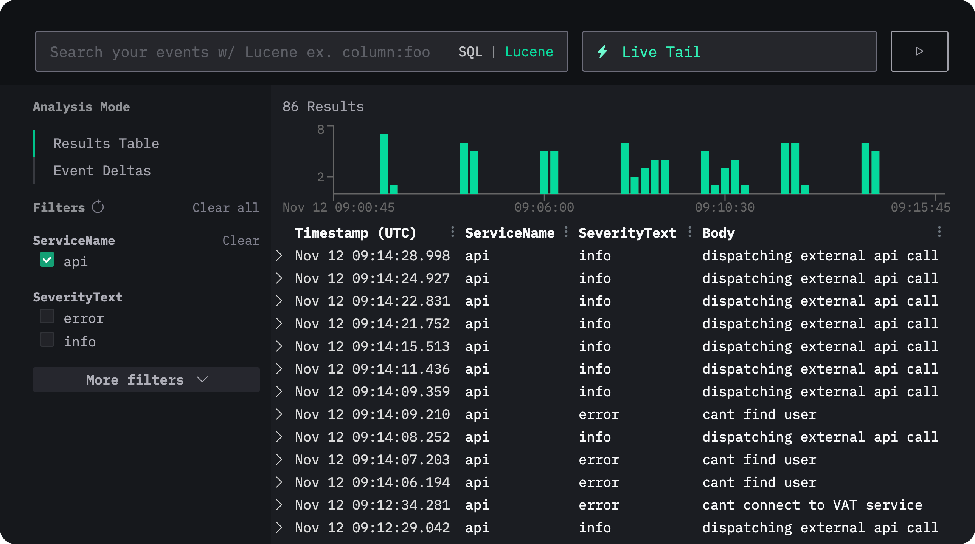
Task: Open the Live Tail time range selector
Action: 729,51
